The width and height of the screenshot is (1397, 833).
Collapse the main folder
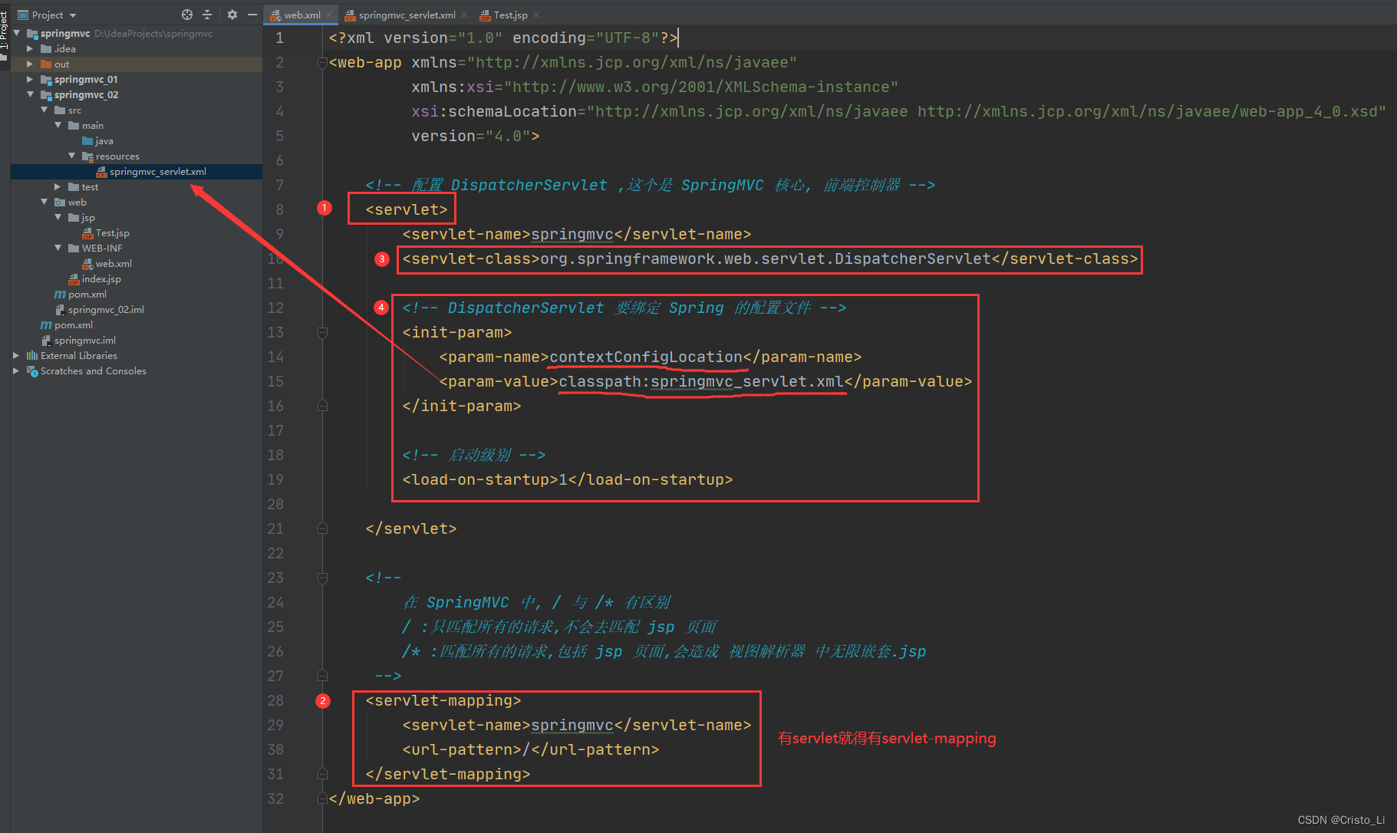[x=58, y=125]
